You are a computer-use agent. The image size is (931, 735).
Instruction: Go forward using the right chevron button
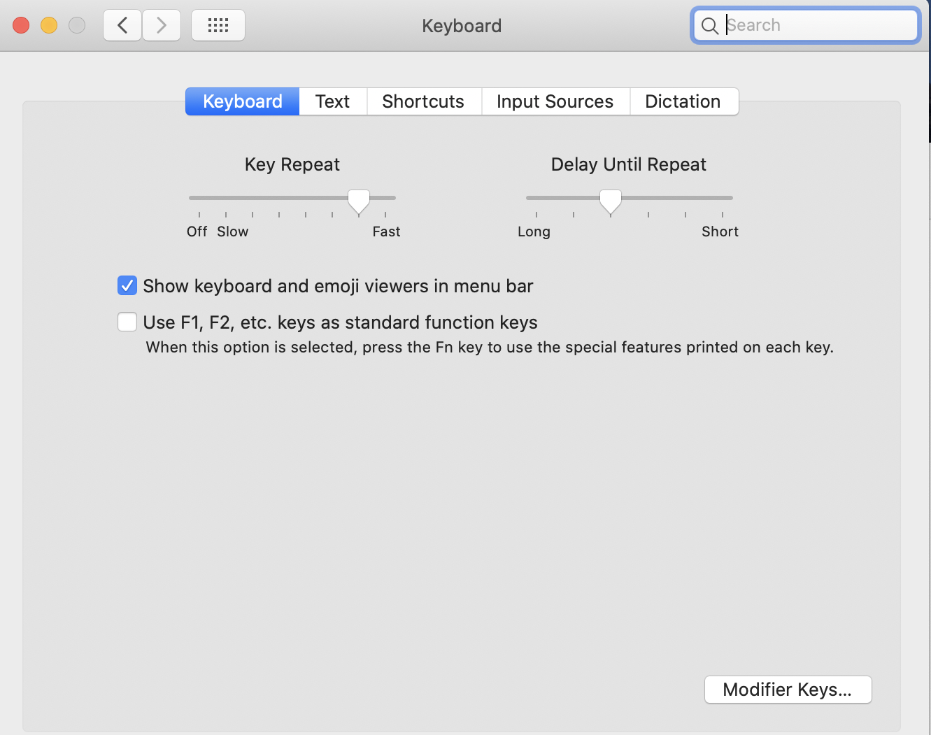pyautogui.click(x=162, y=25)
